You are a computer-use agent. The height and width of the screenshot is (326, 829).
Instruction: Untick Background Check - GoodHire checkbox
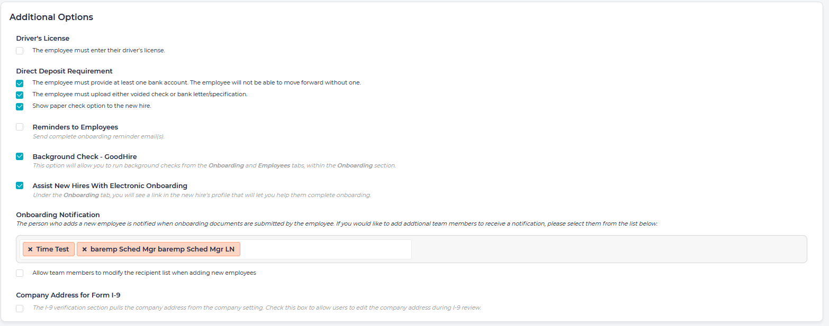(x=20, y=156)
